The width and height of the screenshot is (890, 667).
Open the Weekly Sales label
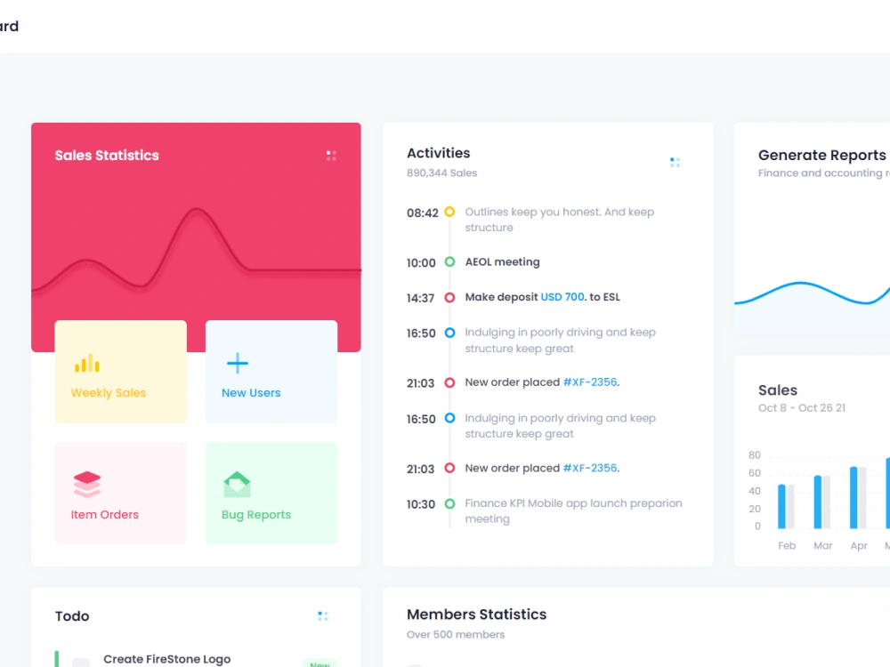tap(109, 393)
